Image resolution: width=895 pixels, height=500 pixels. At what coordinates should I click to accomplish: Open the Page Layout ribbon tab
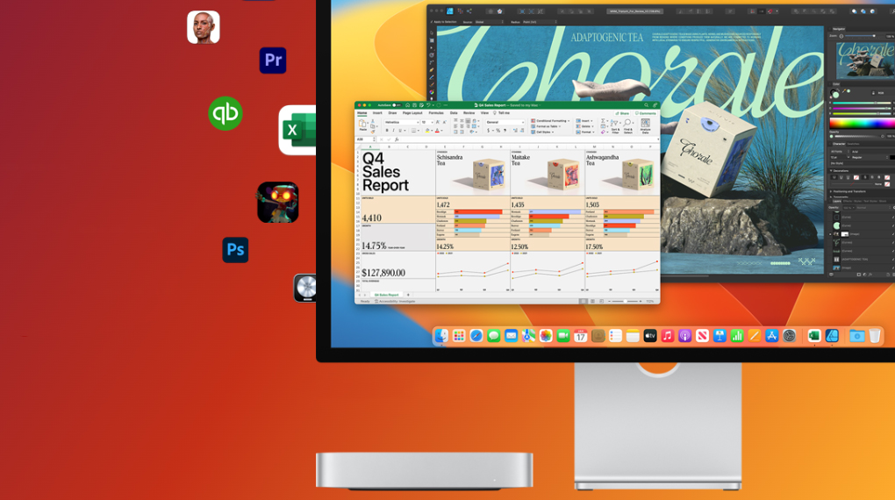tap(412, 113)
